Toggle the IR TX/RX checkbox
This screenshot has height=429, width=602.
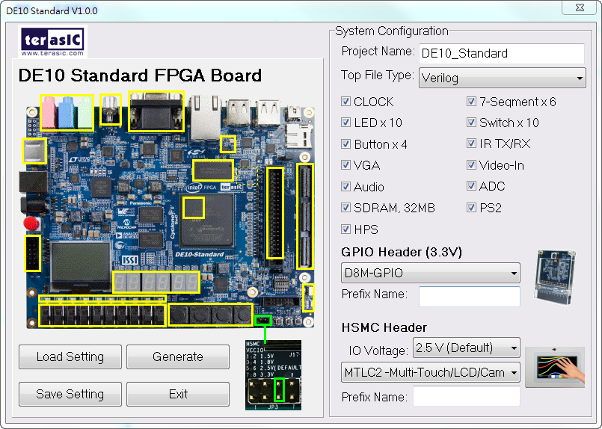pos(471,143)
